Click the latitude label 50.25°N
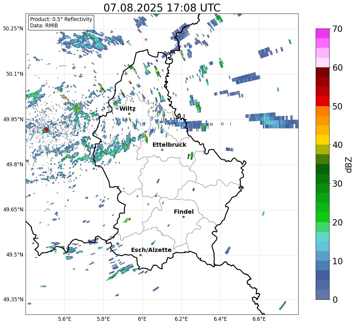356x325 pixels. click(13, 29)
